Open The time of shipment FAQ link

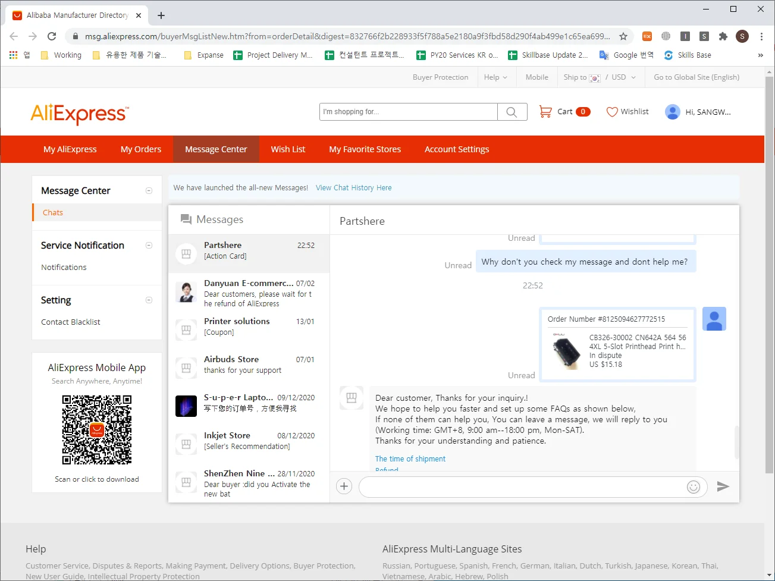click(410, 459)
